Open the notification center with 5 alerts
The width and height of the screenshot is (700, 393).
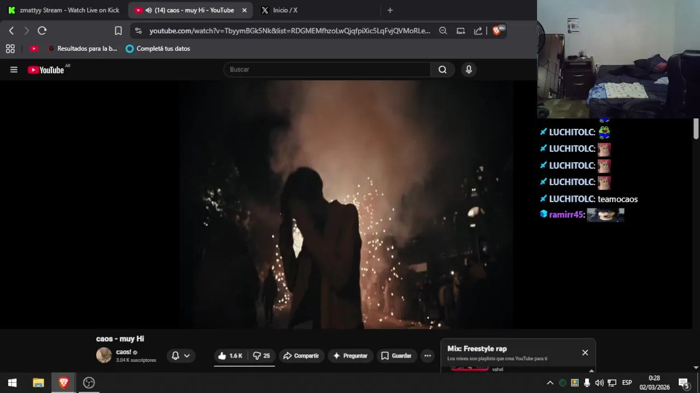coord(684,383)
